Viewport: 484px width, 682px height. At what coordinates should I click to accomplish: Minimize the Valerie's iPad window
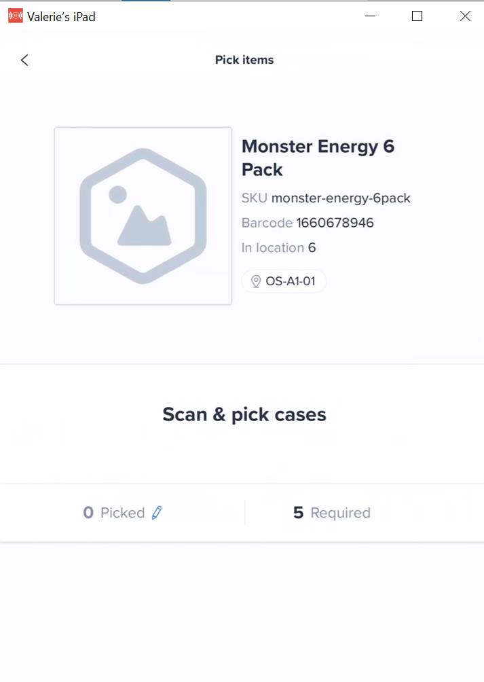370,16
